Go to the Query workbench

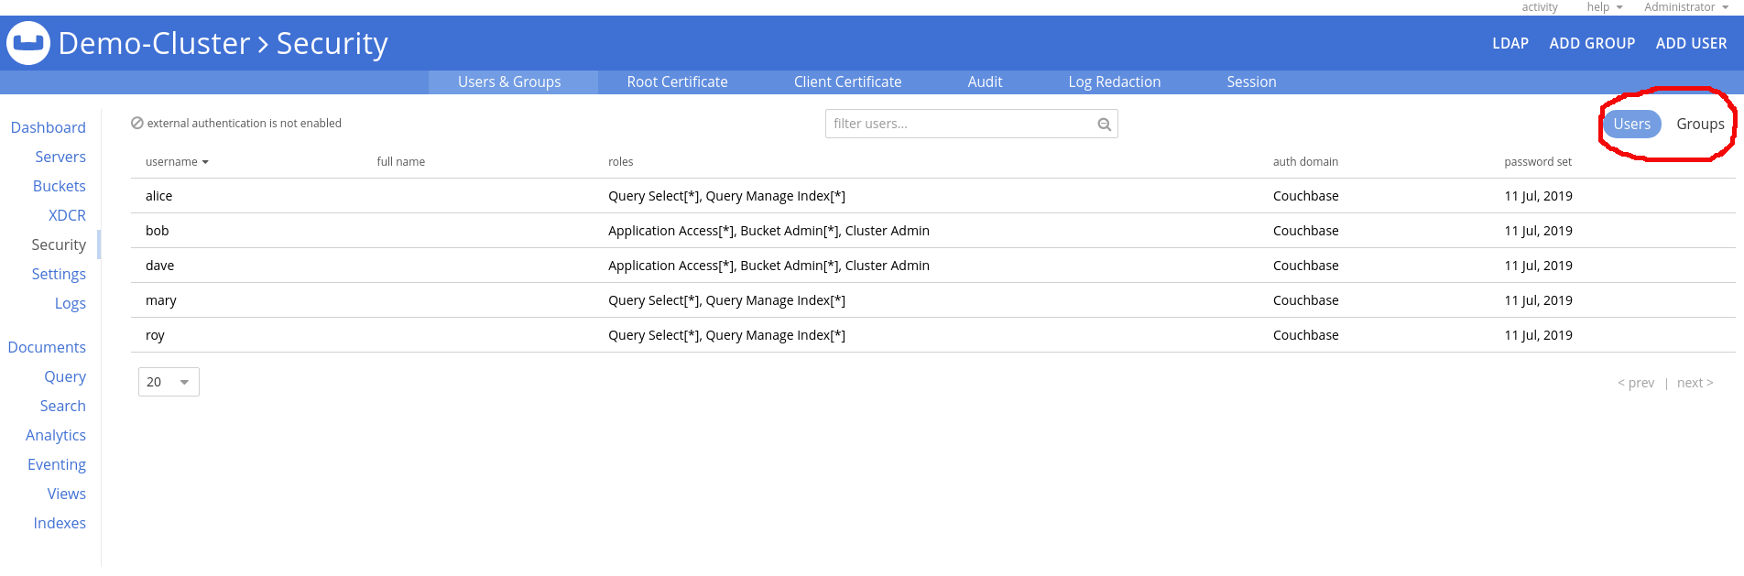[65, 376]
